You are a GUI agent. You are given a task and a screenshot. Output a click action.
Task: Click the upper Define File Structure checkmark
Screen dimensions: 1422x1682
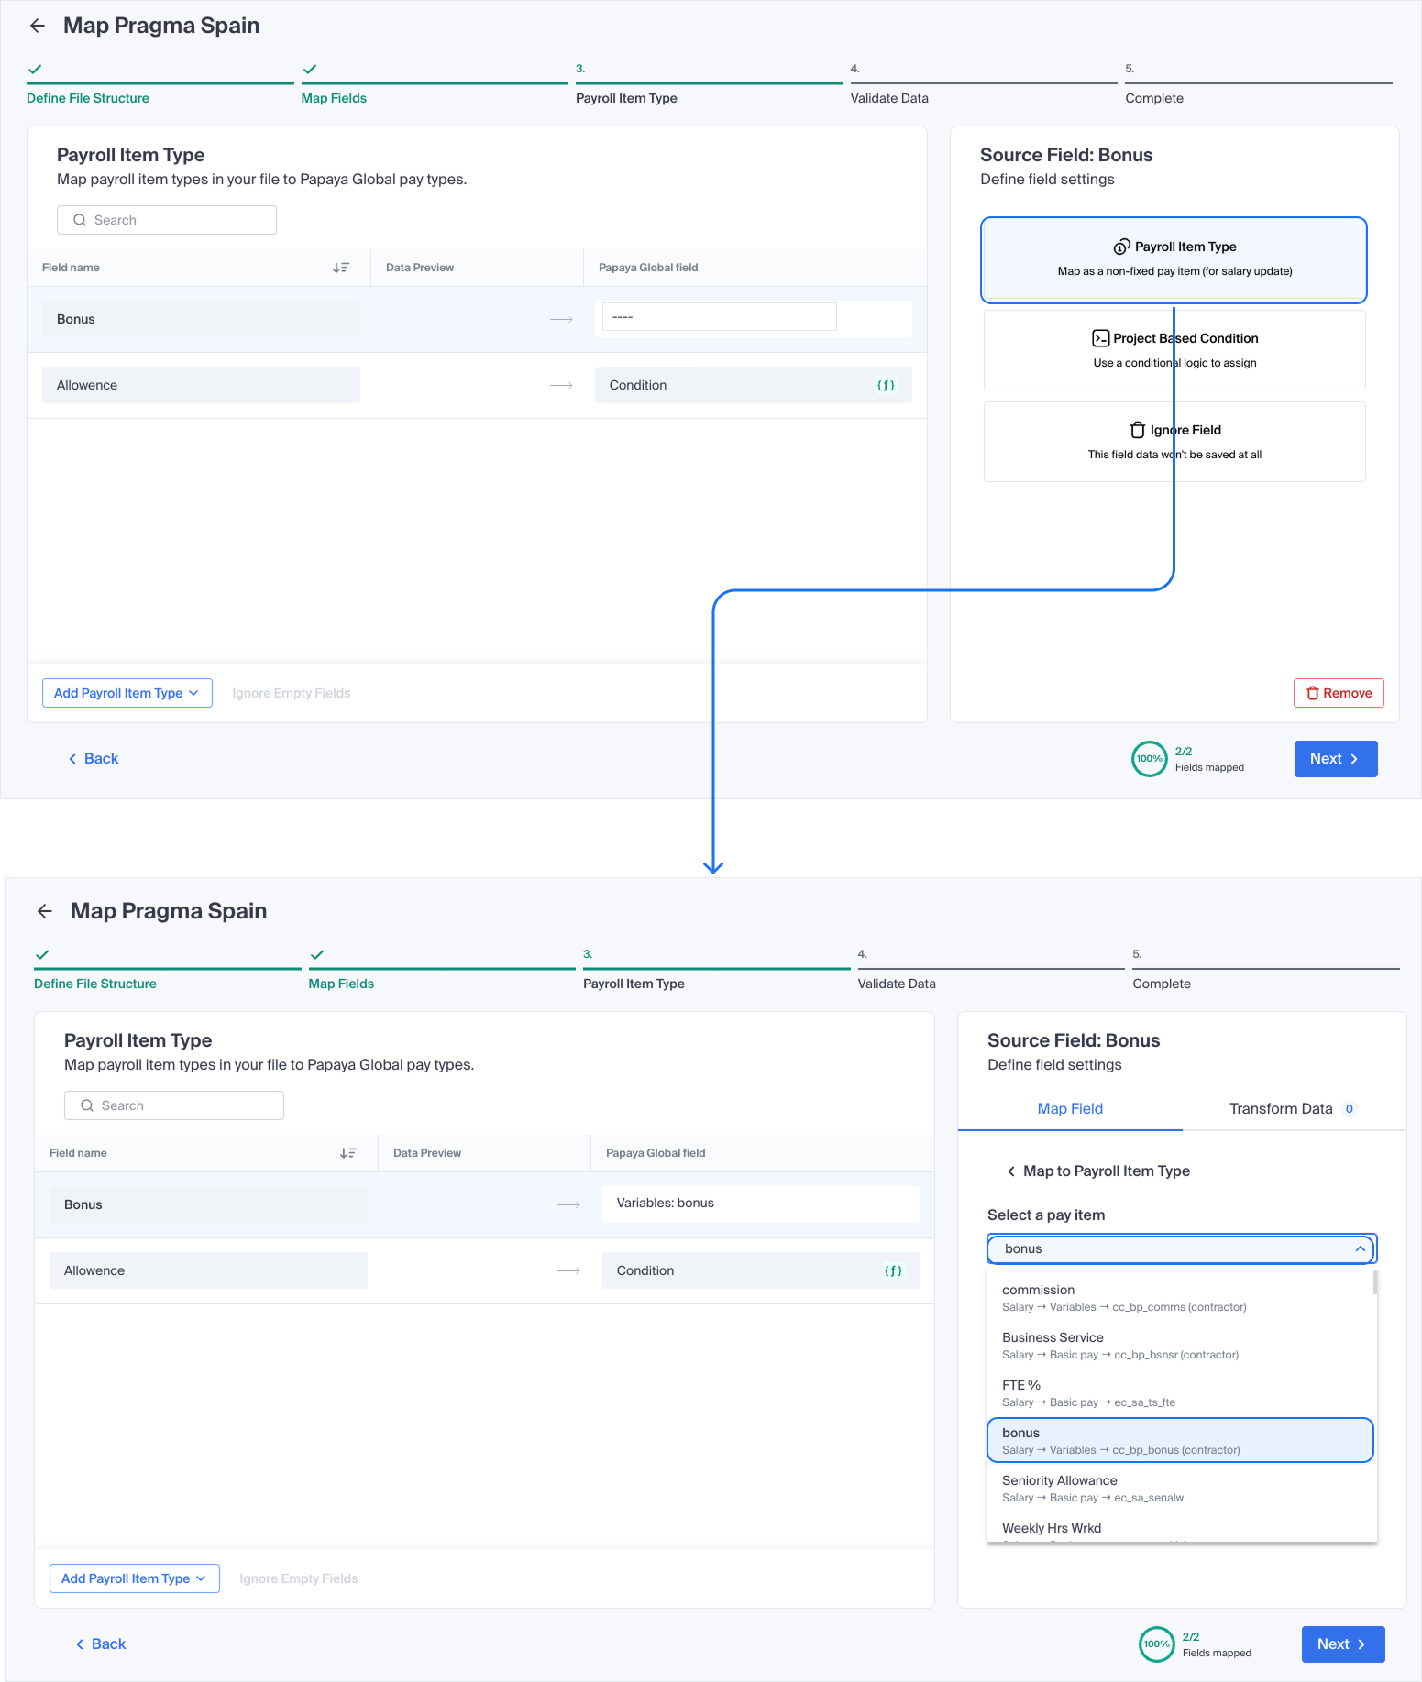point(35,70)
